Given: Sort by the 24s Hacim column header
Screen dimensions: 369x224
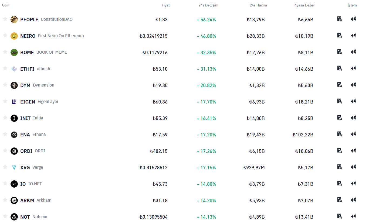Looking at the screenshot, I should pos(258,5).
